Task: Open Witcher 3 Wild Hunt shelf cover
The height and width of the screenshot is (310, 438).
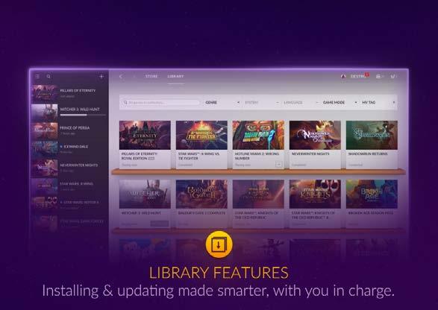Action: click(x=145, y=194)
